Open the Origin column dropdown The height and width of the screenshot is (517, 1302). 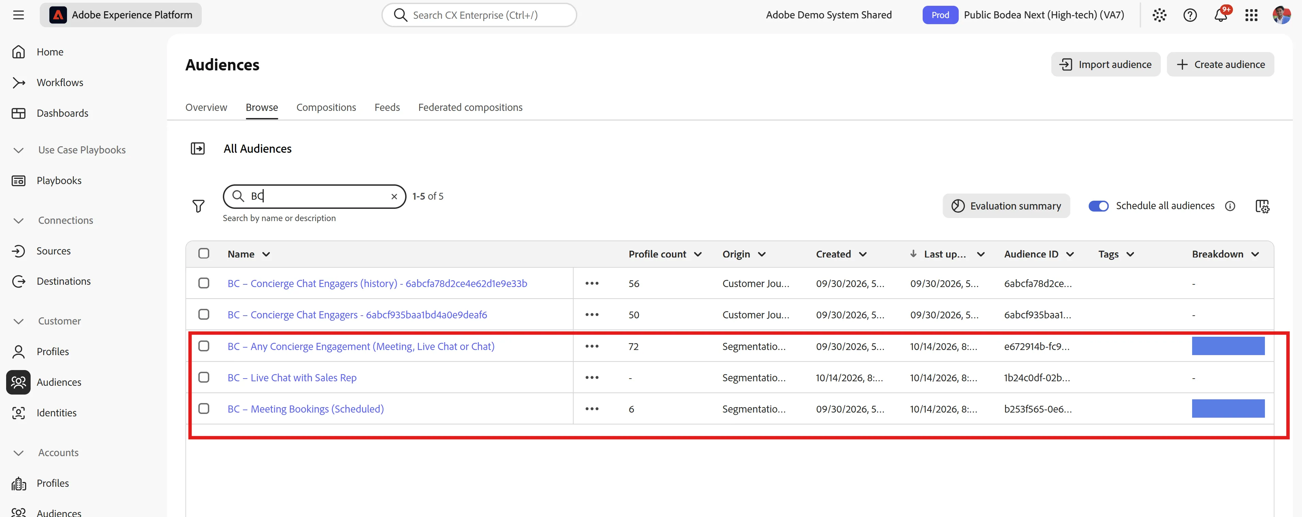[x=762, y=254]
